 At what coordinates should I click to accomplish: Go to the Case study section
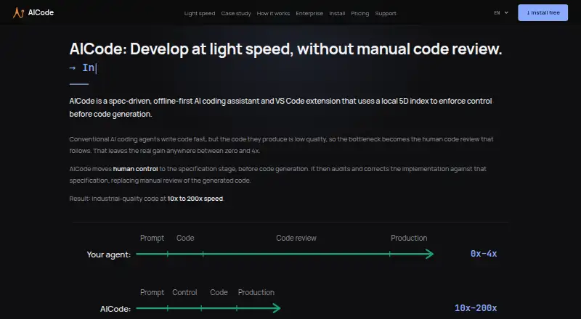pos(236,13)
